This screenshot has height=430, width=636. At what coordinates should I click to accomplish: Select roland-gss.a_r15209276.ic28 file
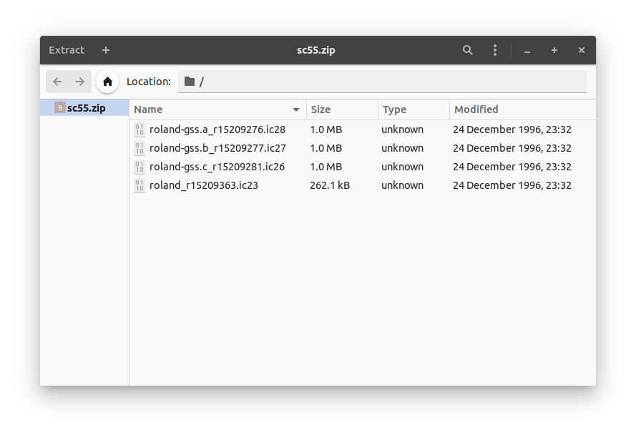[x=217, y=130]
